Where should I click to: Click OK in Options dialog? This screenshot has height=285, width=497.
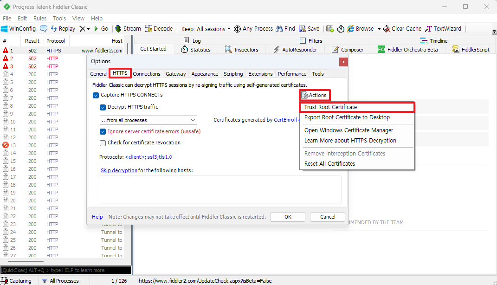288,217
